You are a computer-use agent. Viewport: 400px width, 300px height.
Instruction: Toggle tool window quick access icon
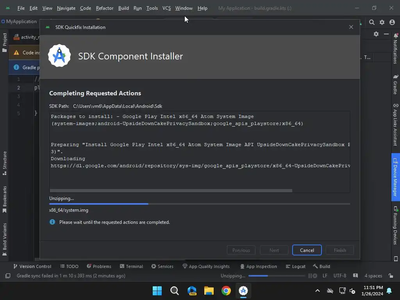tap(8, 276)
